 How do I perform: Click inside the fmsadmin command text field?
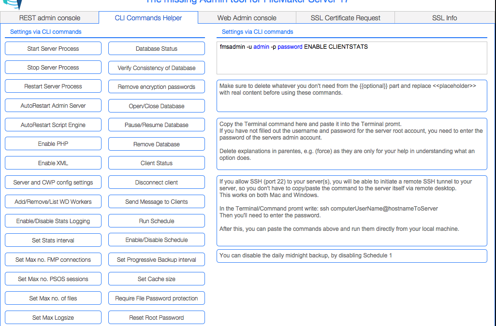coord(352,58)
